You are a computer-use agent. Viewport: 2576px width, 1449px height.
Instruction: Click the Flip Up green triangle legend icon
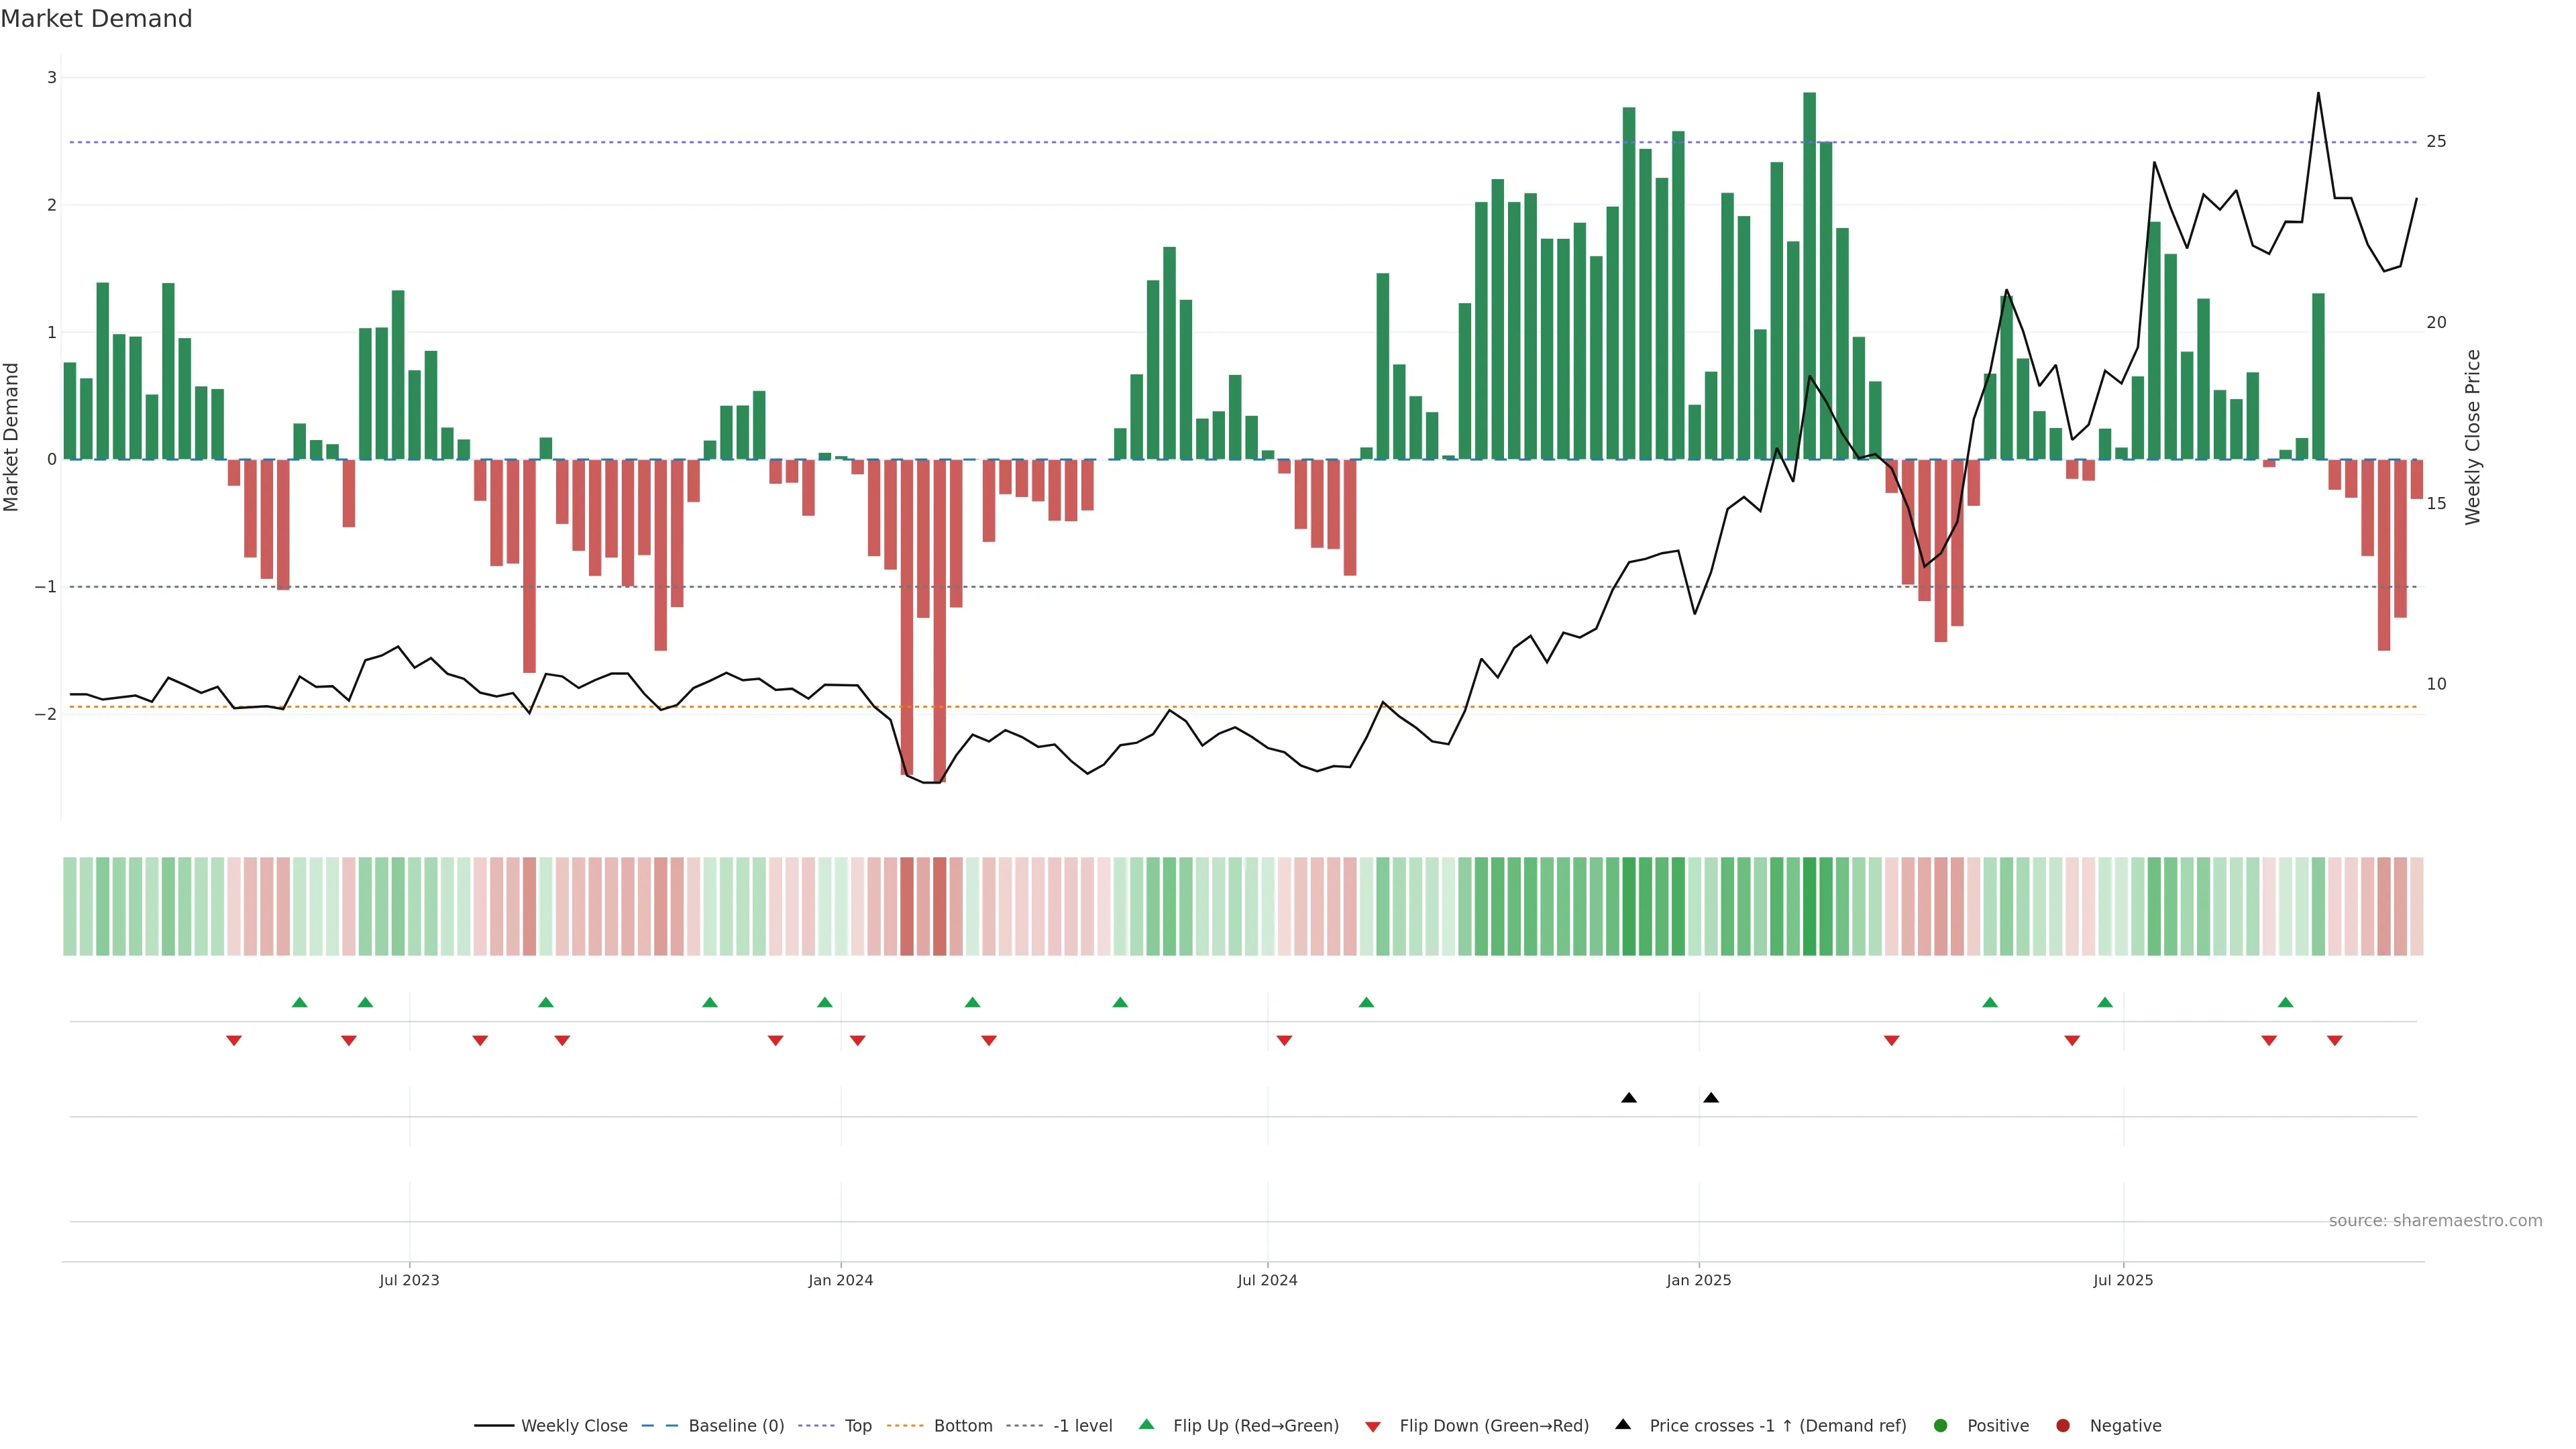tap(1147, 1425)
